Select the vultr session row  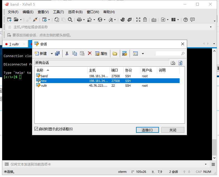point(108,86)
